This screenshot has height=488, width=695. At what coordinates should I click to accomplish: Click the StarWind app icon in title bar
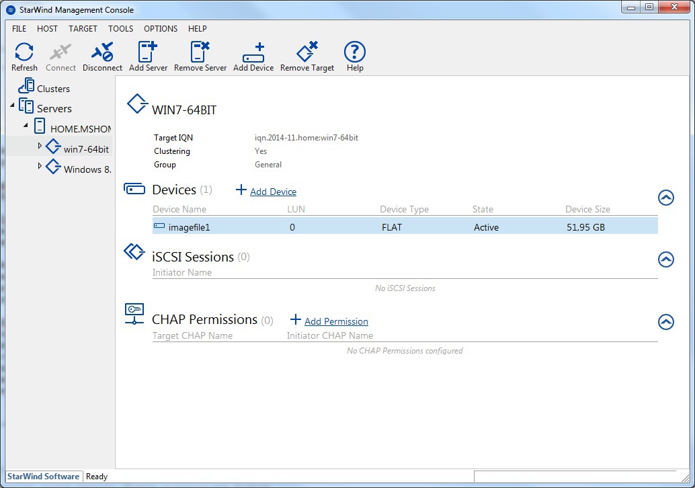(11, 10)
